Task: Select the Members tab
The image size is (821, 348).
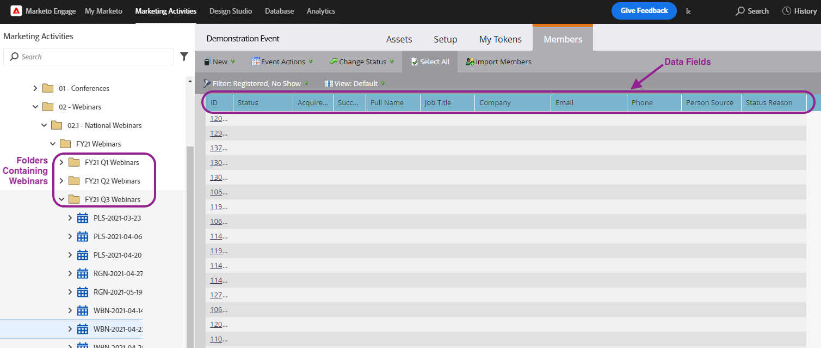Action: [x=563, y=39]
